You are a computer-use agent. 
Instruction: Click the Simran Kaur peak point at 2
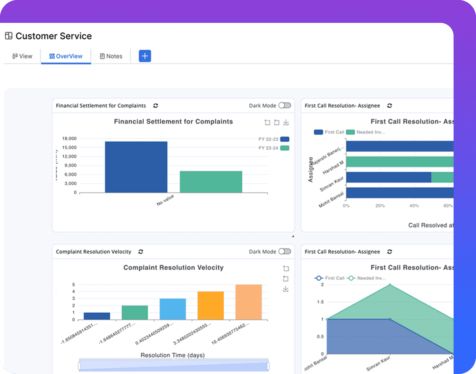click(390, 285)
